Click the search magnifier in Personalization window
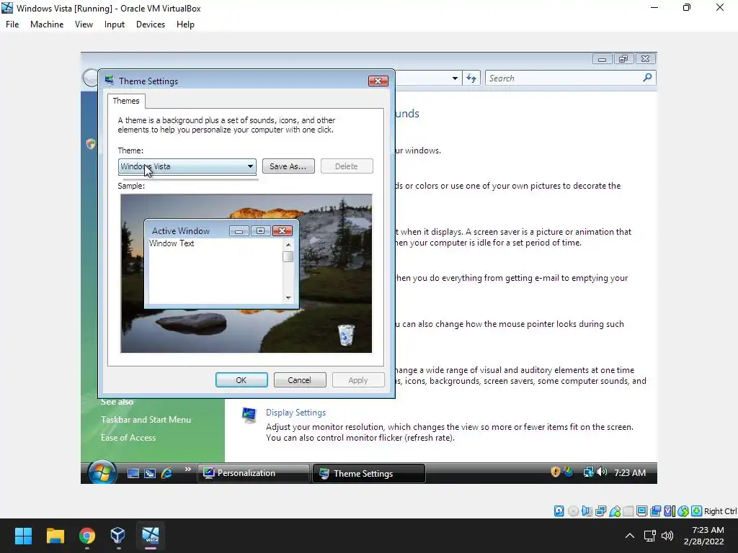Screen dimensions: 738x553 tap(648, 78)
